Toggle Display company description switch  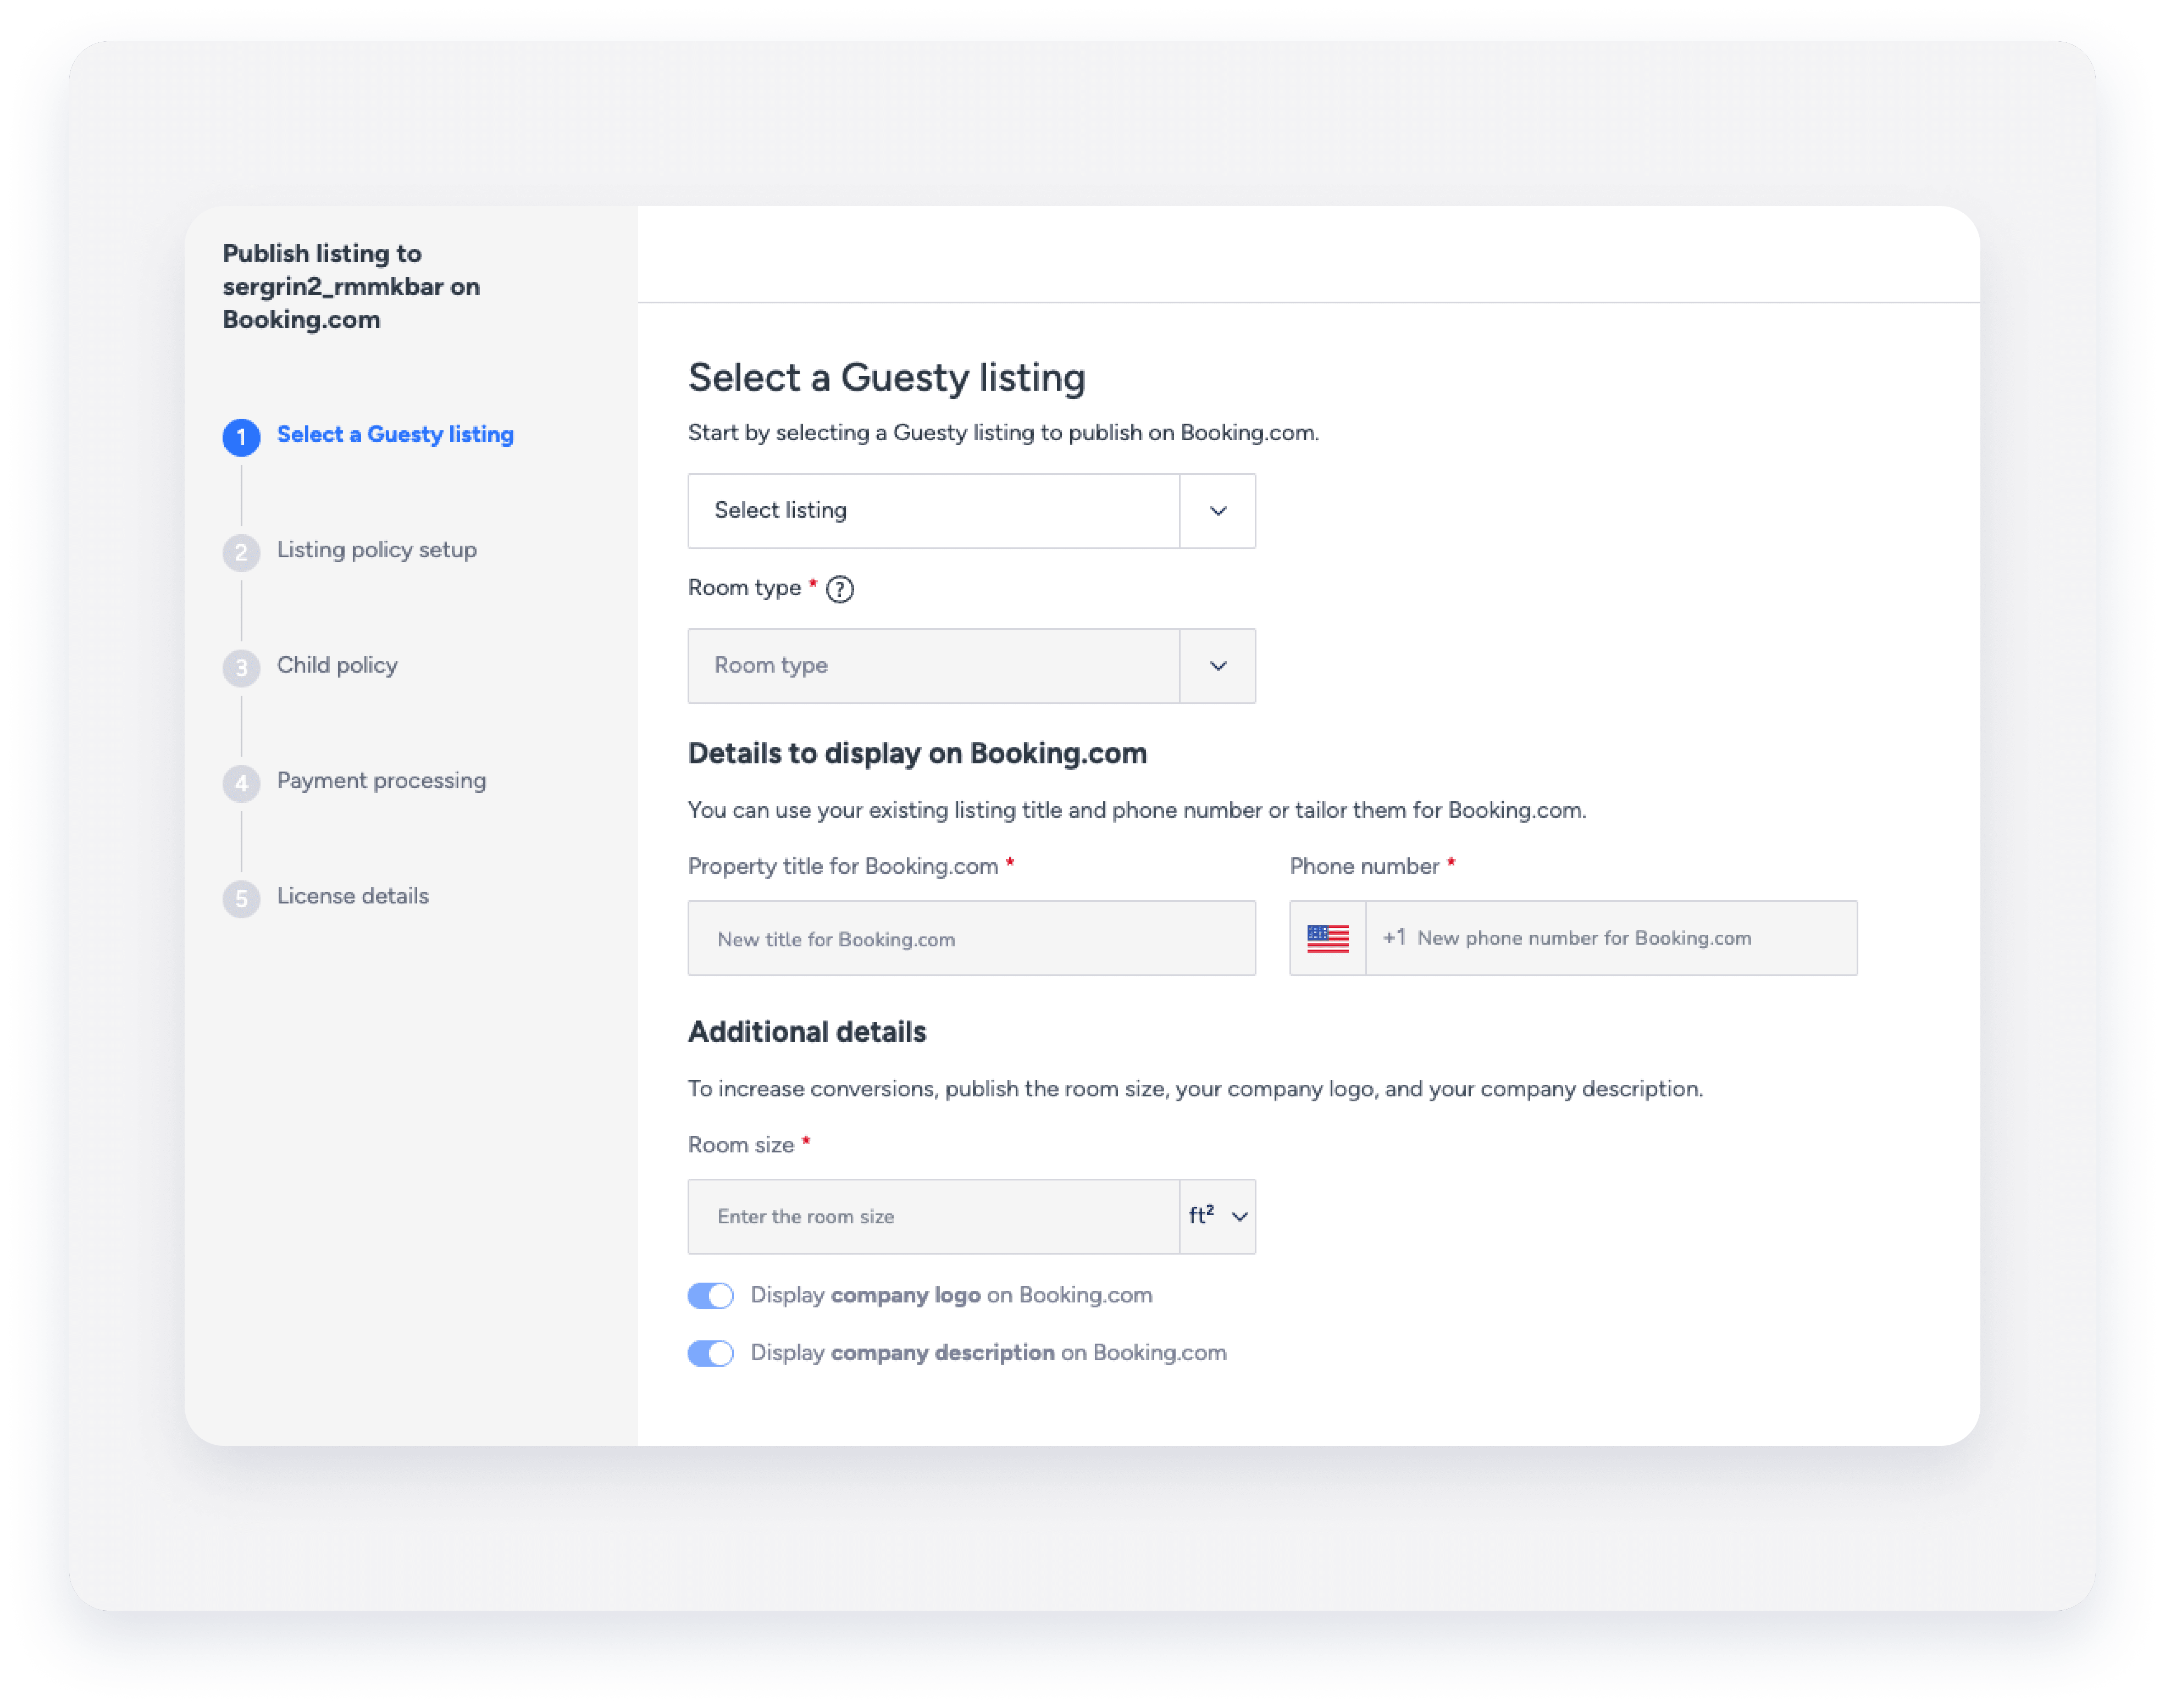(710, 1353)
